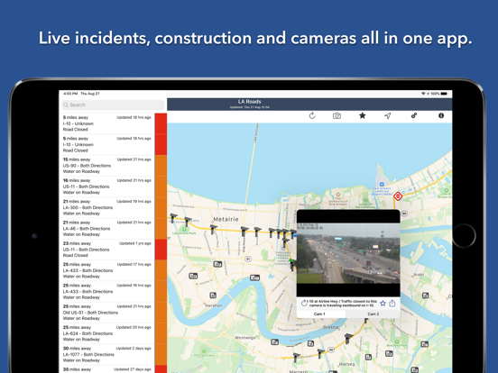Open LA-433 incident updated 17 hrs ago

coord(113,270)
